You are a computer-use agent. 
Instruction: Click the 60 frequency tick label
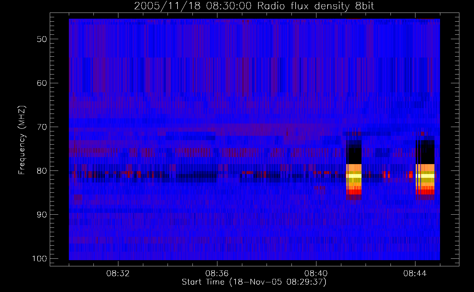coord(42,83)
